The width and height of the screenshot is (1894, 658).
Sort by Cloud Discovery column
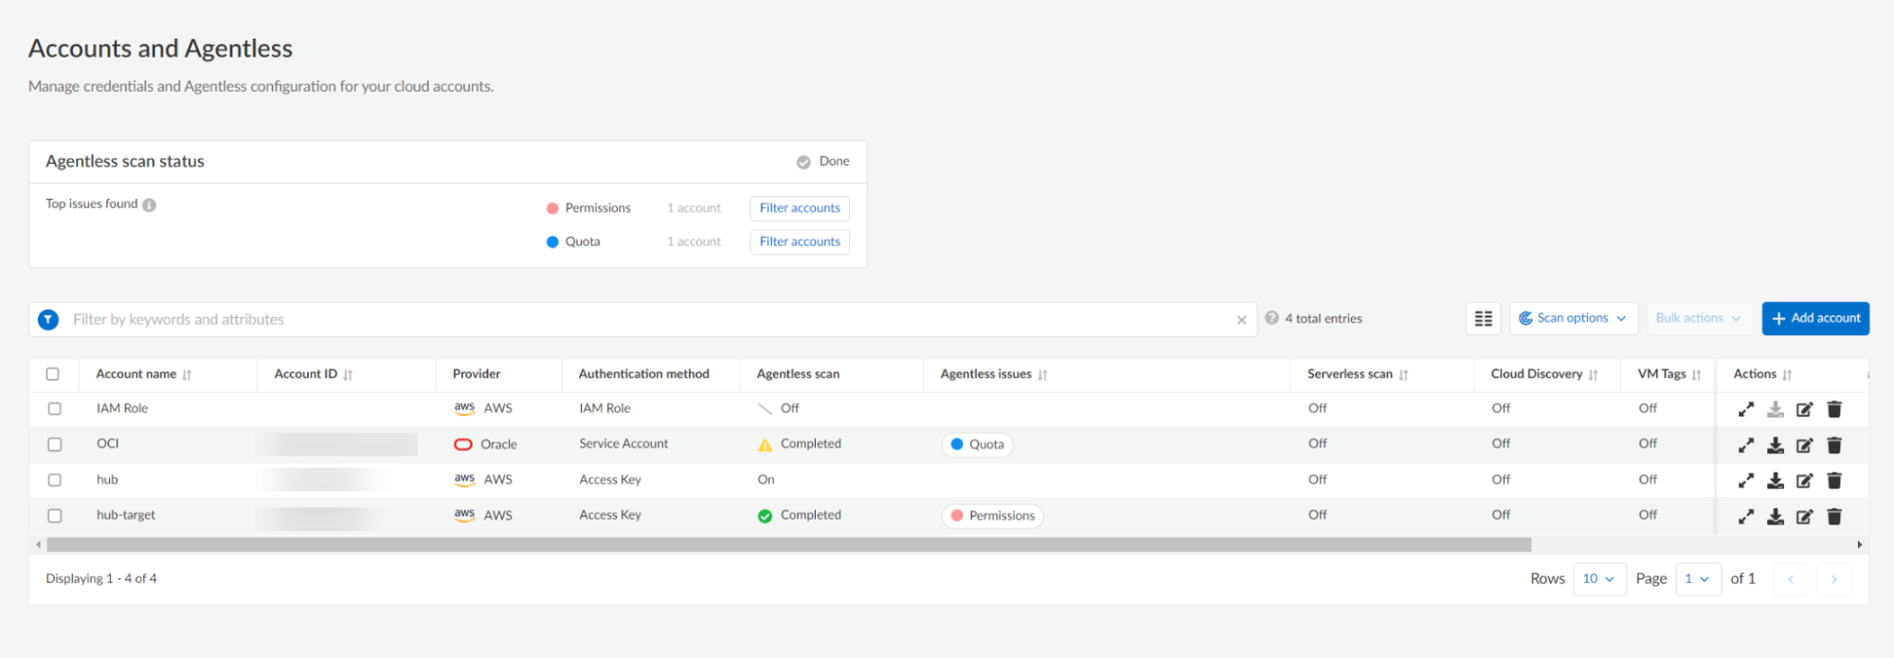point(1594,375)
